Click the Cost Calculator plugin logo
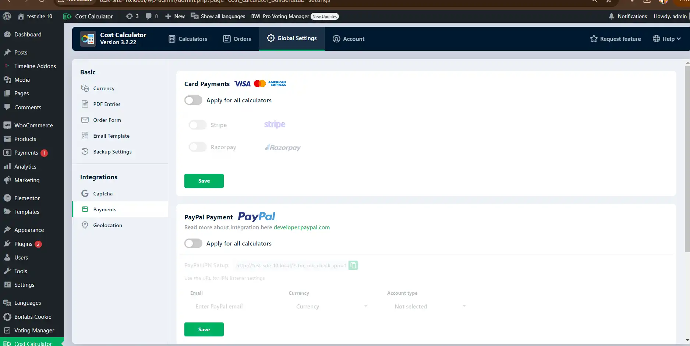 [88, 39]
